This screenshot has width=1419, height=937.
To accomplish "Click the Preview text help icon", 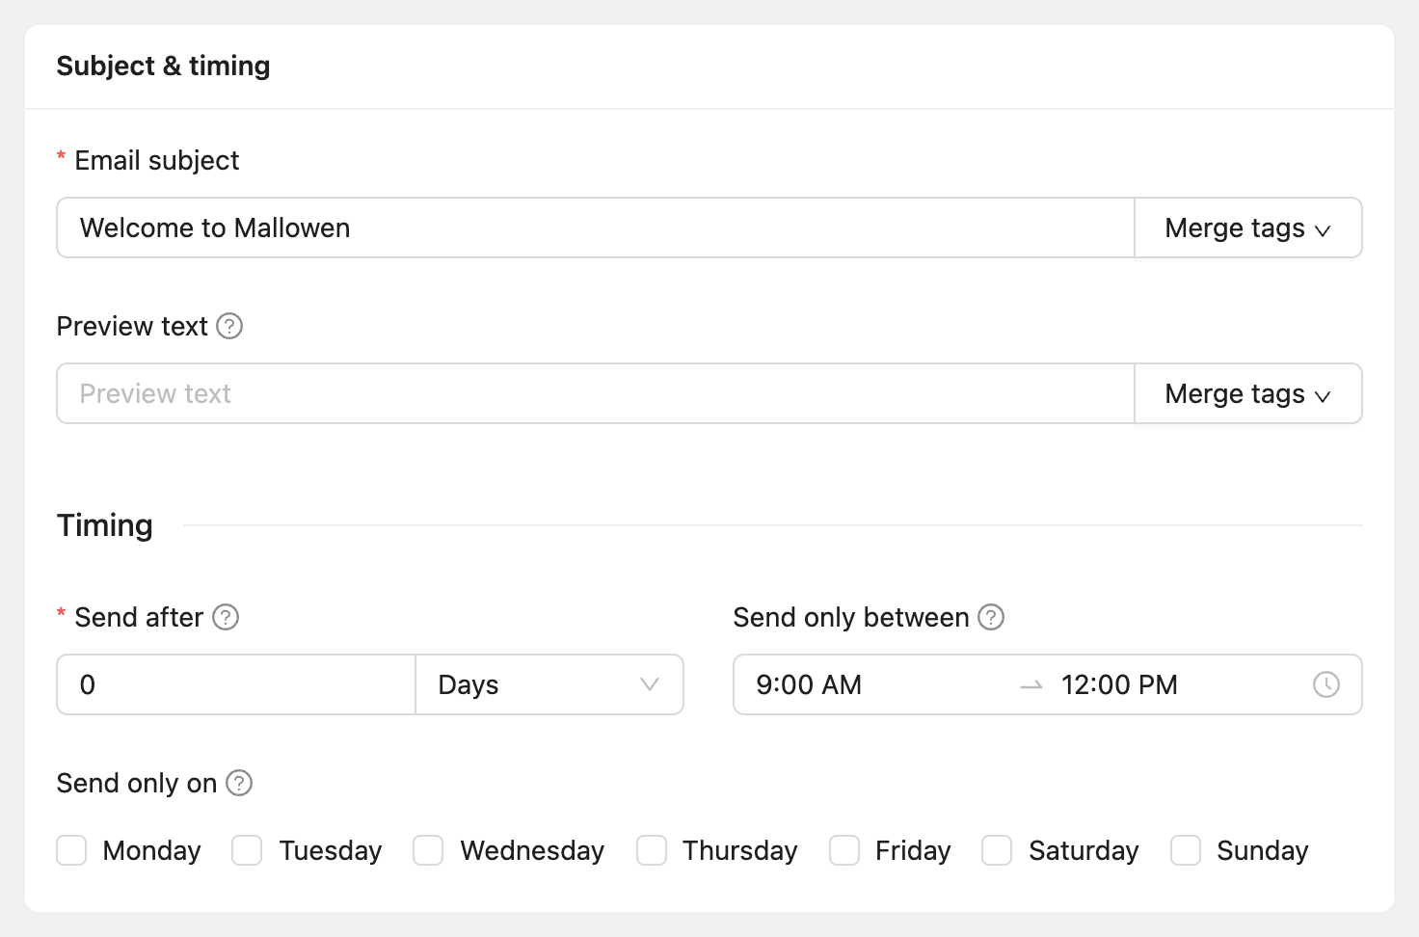I will (229, 326).
